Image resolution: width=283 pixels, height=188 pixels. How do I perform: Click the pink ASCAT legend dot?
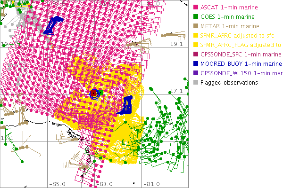click(196, 8)
